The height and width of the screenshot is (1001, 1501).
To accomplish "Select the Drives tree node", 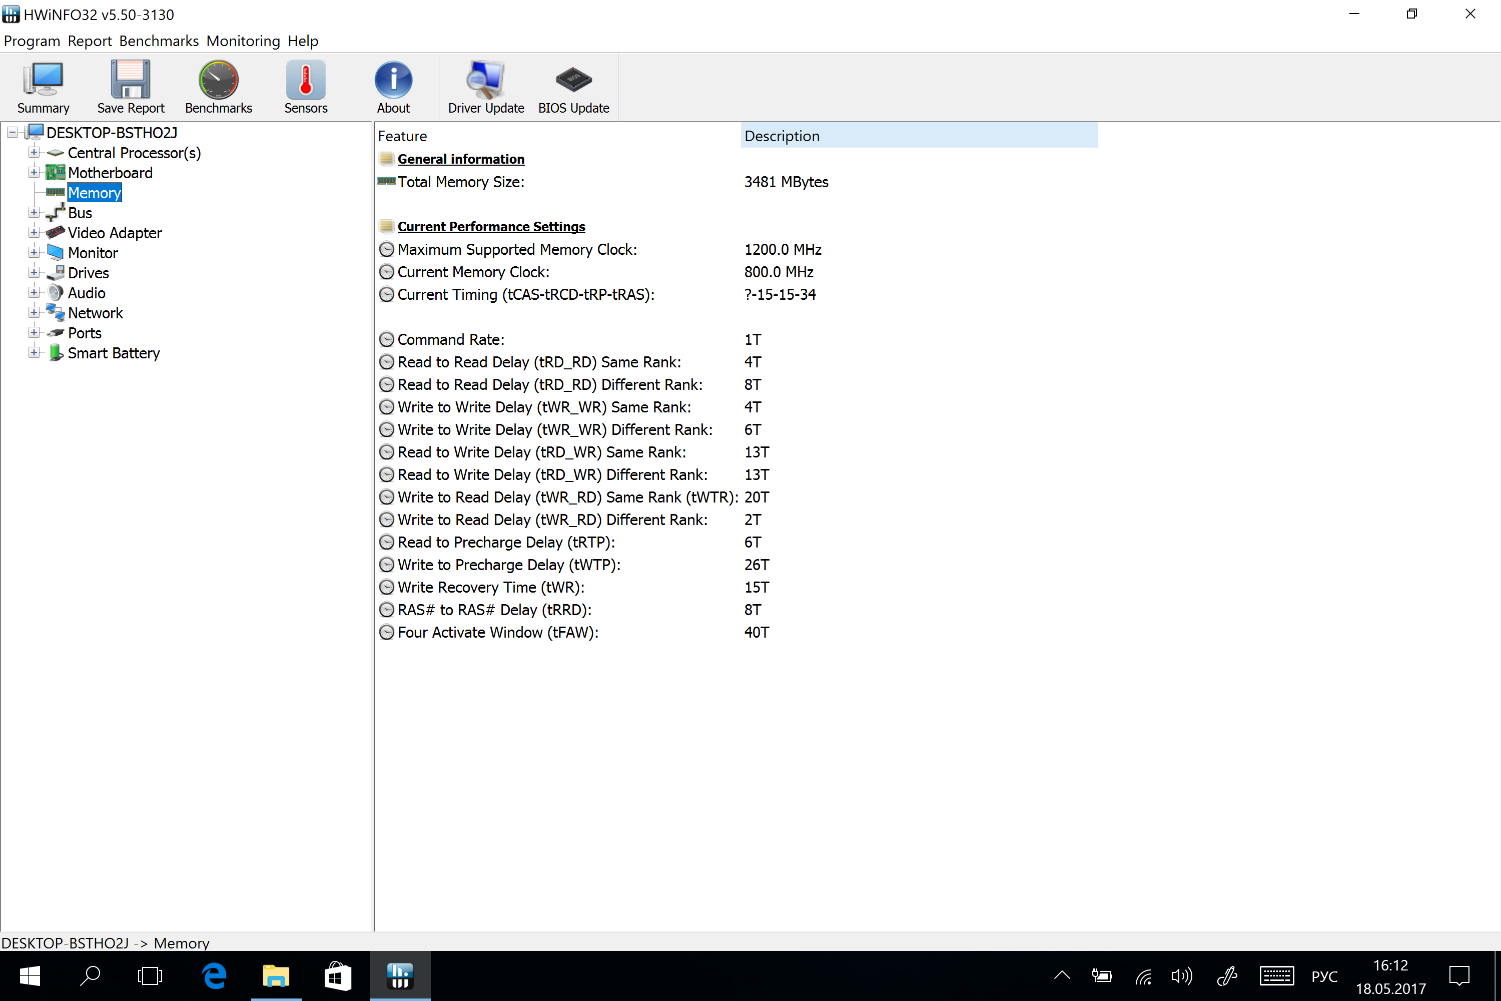I will pyautogui.click(x=88, y=273).
